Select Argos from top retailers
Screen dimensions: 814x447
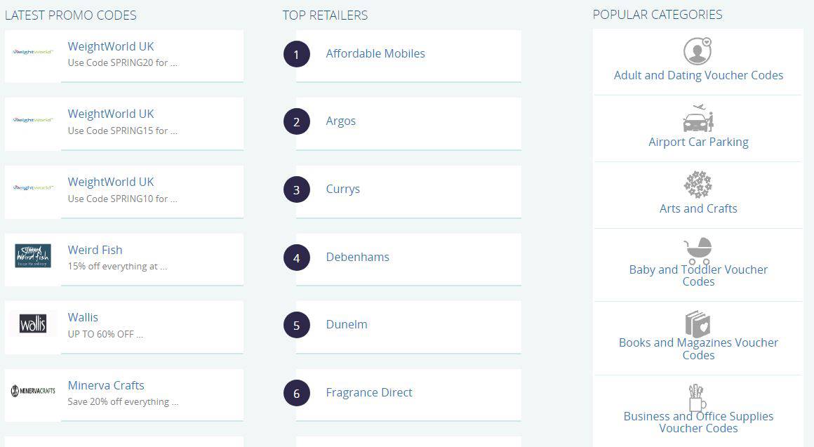click(x=341, y=121)
